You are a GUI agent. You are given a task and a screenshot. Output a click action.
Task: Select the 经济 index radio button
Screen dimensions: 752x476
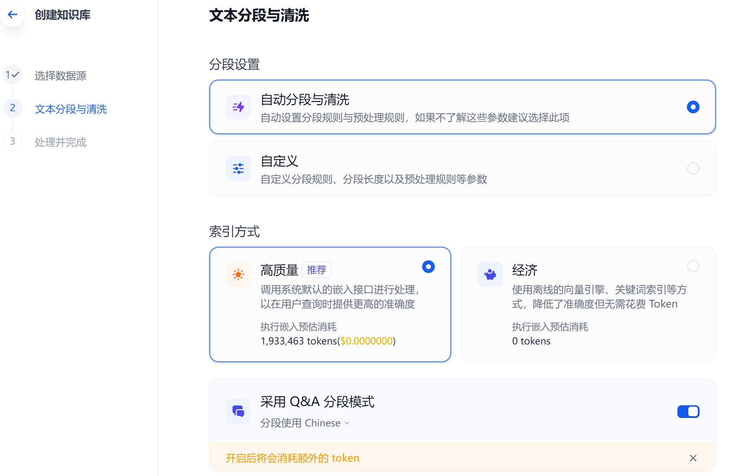[x=693, y=266]
